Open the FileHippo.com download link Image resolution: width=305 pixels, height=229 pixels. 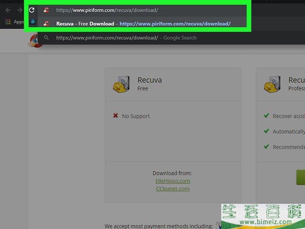pyautogui.click(x=173, y=181)
